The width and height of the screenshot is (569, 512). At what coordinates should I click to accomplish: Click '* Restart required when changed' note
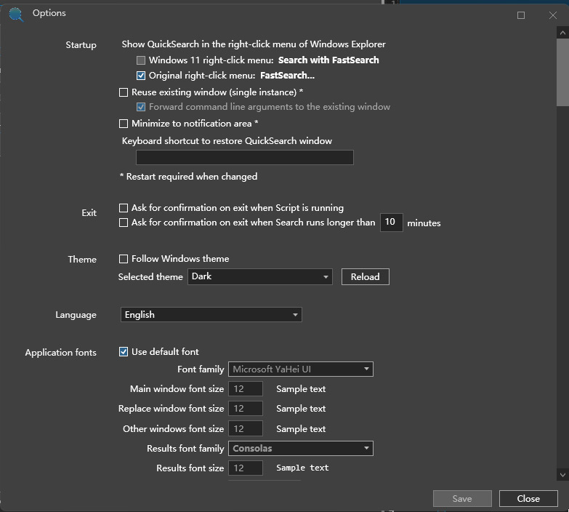[x=188, y=177]
